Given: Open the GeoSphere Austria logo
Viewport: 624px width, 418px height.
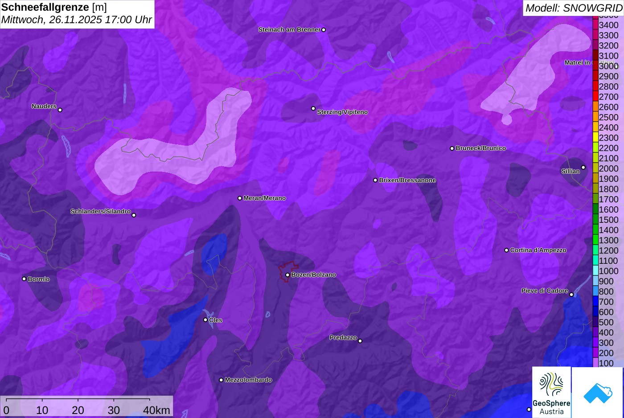Looking at the screenshot, I should pyautogui.click(x=551, y=392).
